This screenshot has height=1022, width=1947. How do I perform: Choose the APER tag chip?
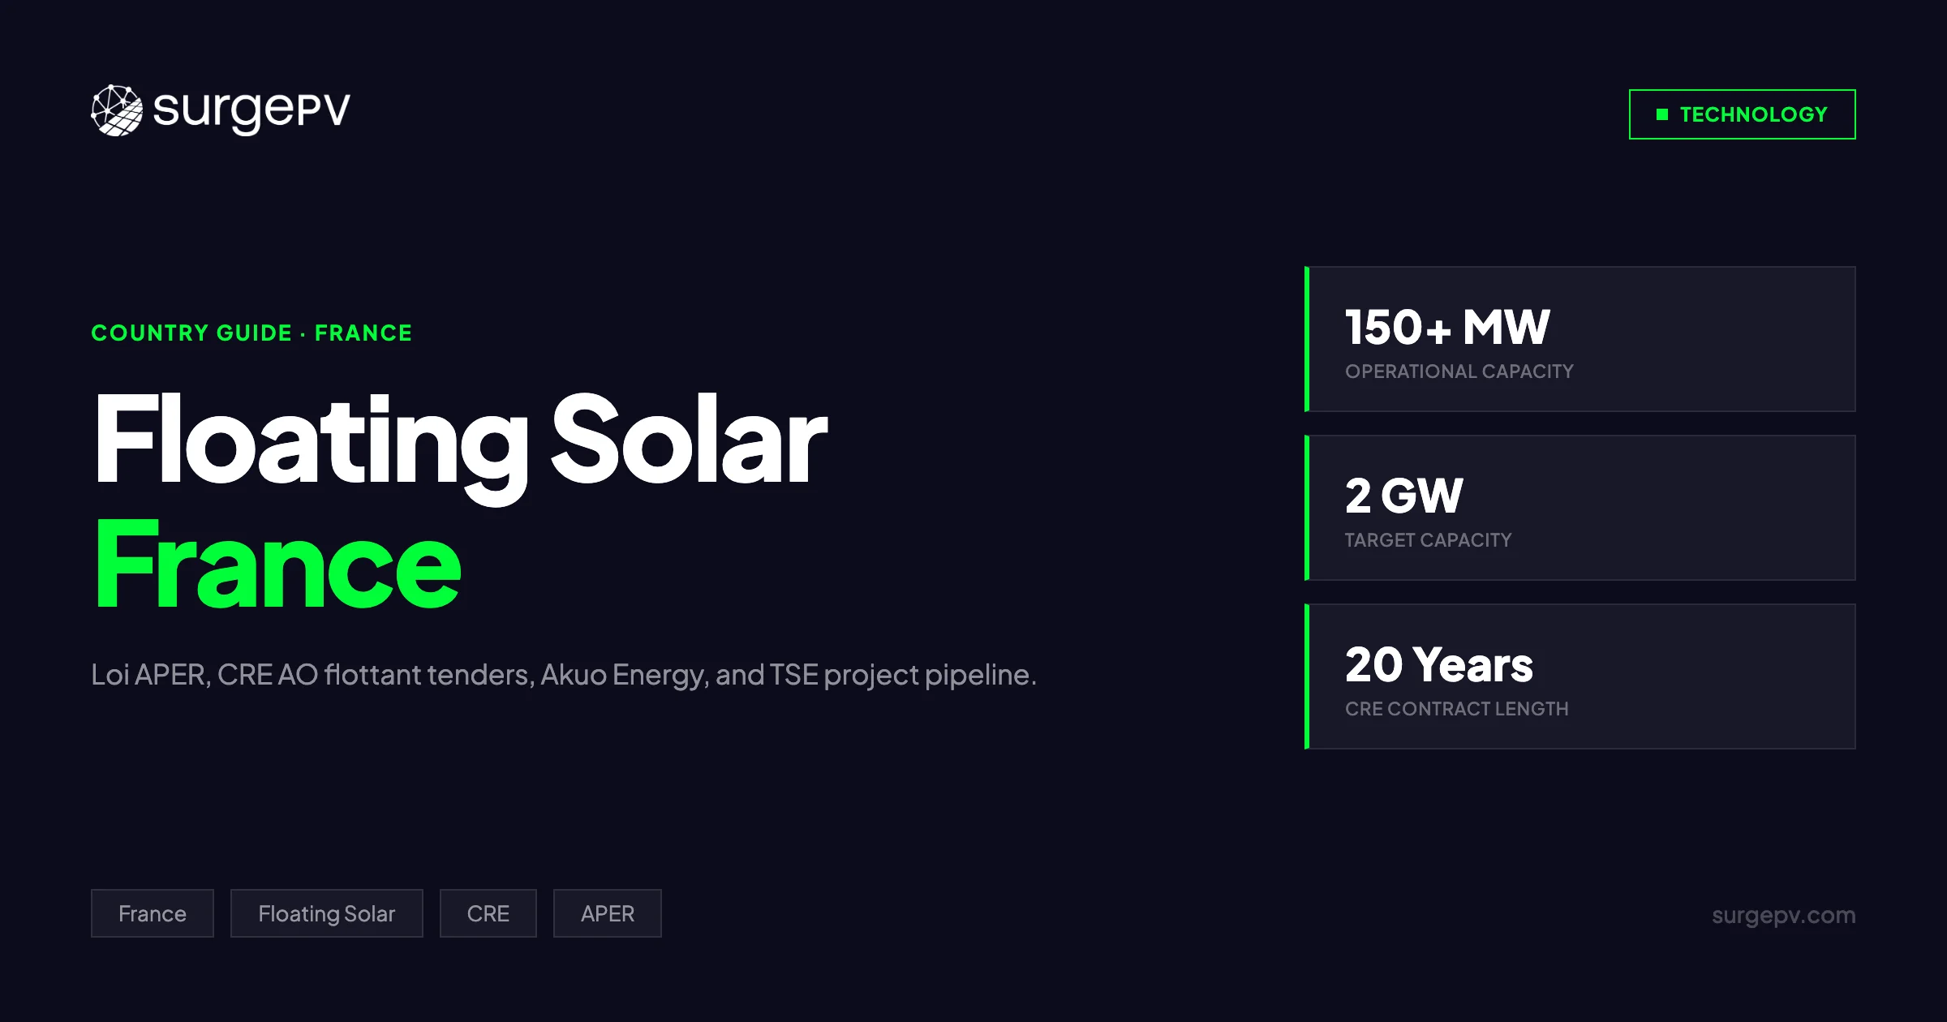(607, 913)
